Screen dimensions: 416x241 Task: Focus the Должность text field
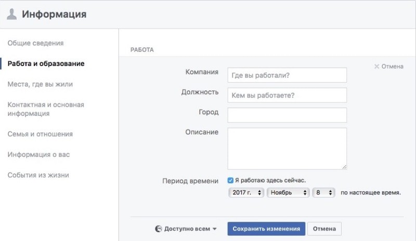click(x=287, y=95)
